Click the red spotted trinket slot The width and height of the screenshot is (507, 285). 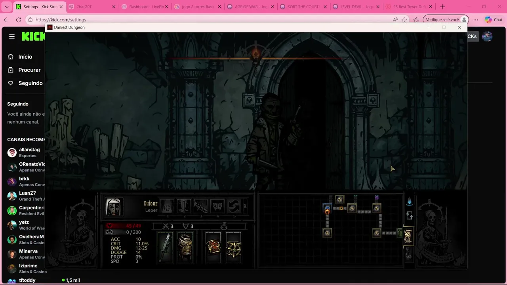213,247
